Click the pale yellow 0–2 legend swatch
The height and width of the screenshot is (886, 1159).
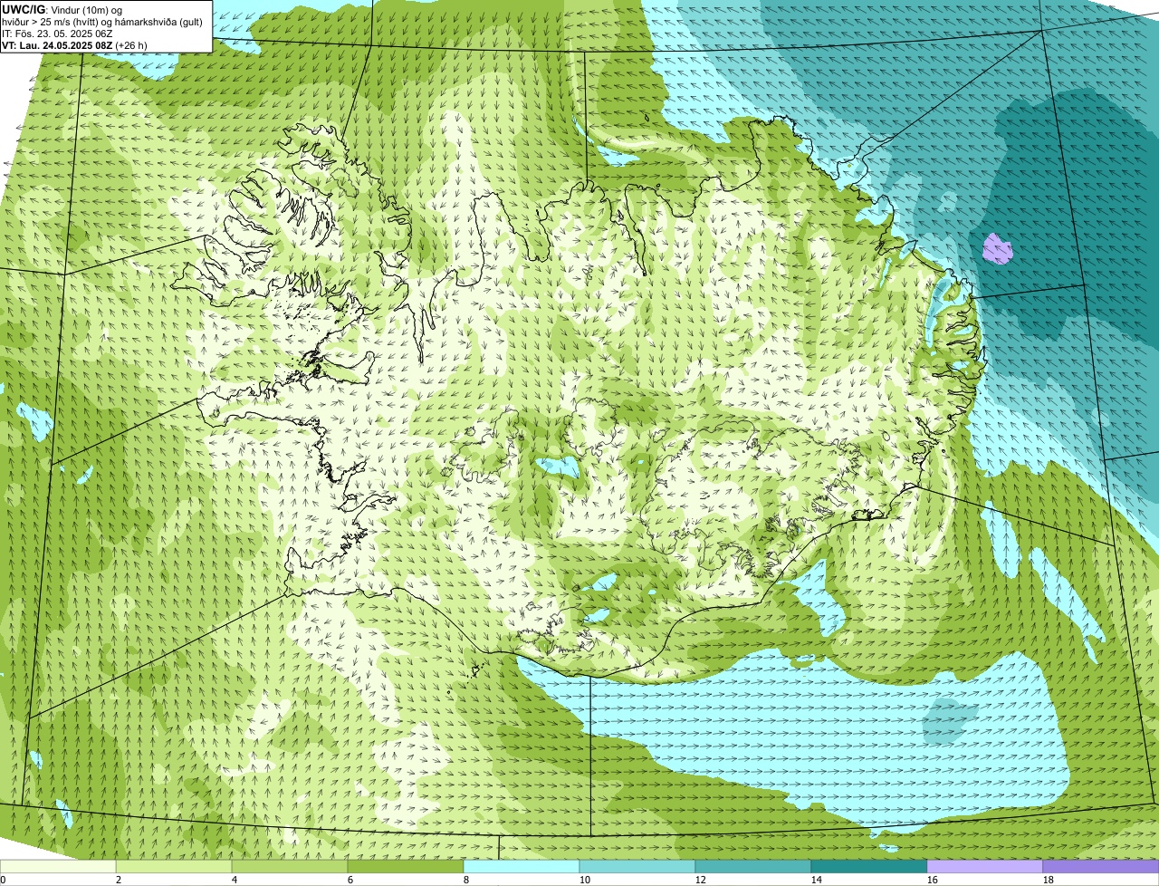pos(58,867)
